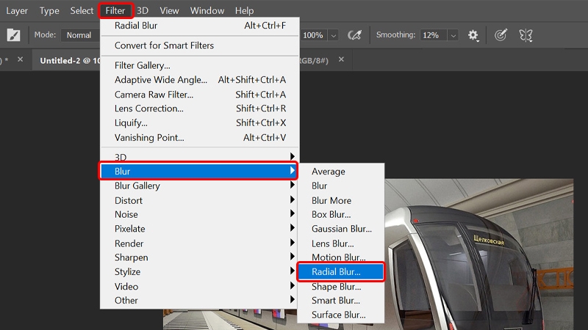Viewport: 588px width, 330px height.
Task: Expand the 3D filter submenu
Action: click(x=200, y=156)
